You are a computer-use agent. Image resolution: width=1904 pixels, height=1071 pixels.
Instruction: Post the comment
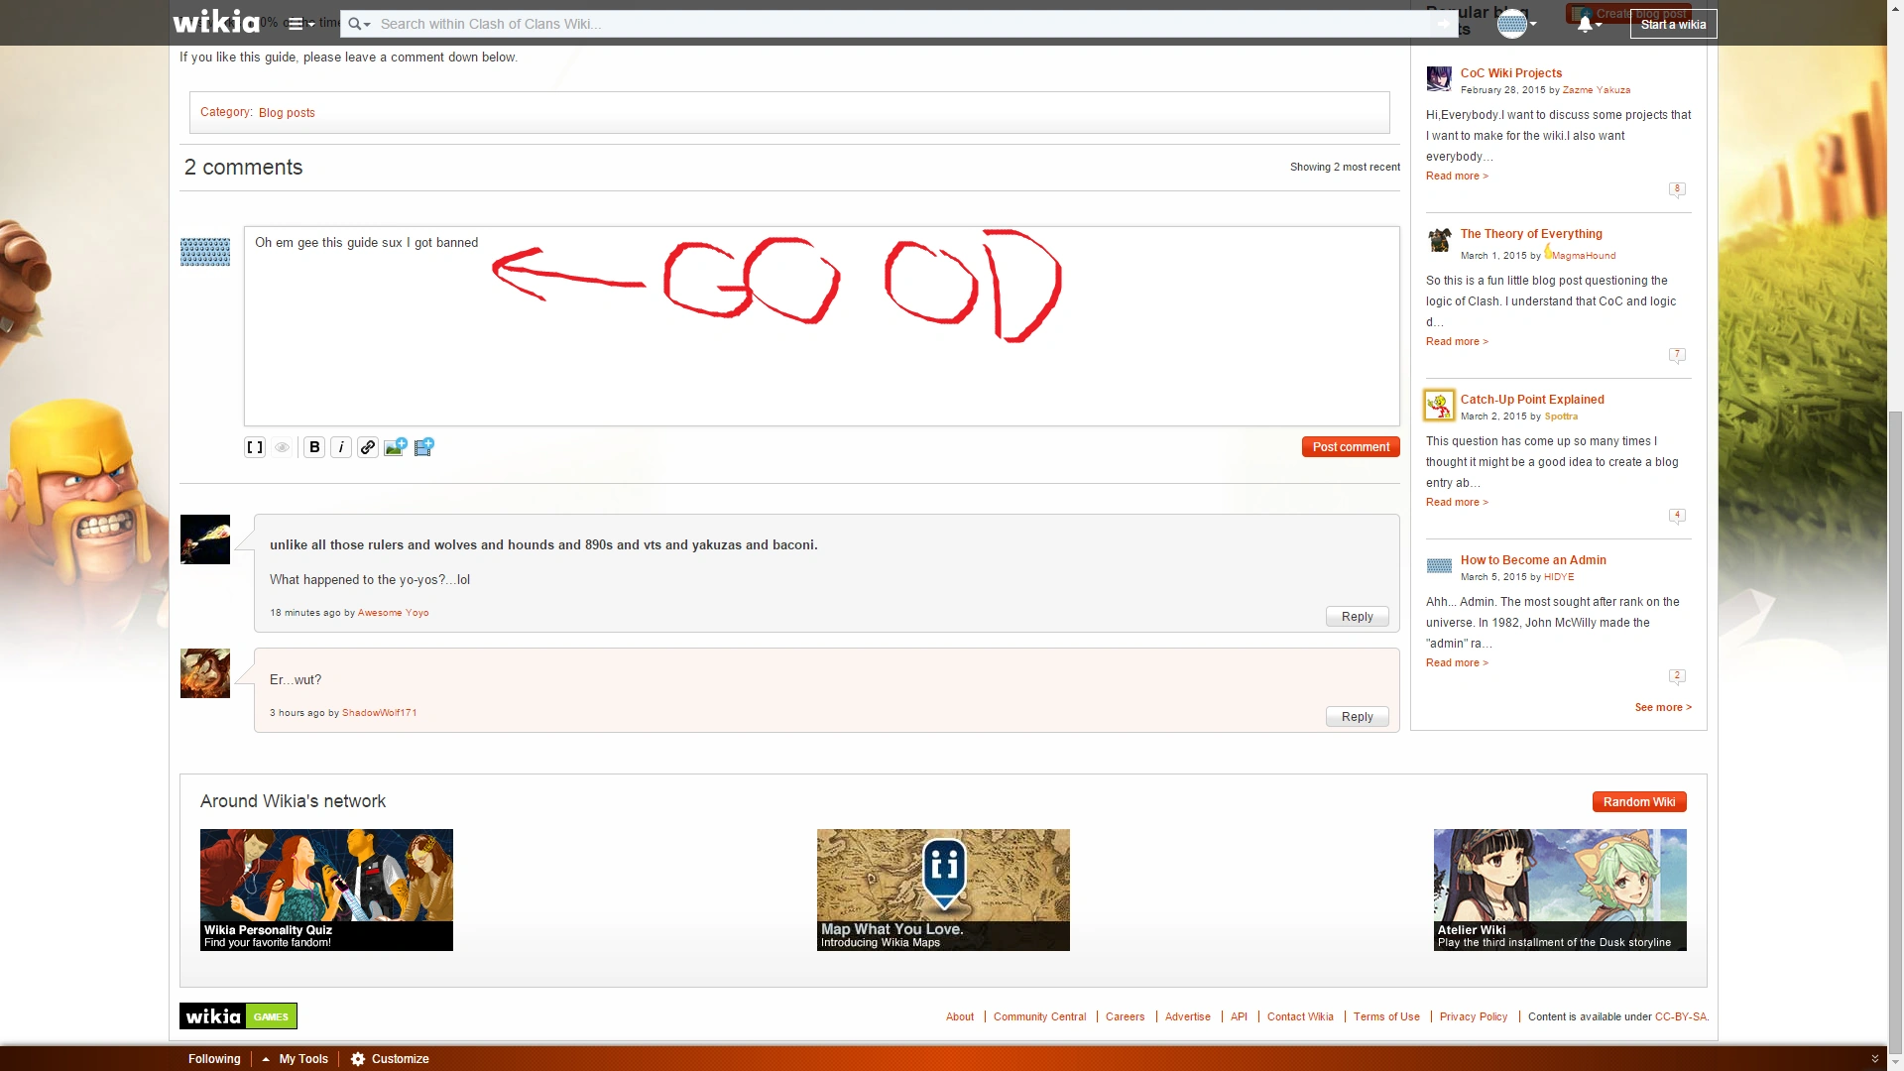(1350, 447)
